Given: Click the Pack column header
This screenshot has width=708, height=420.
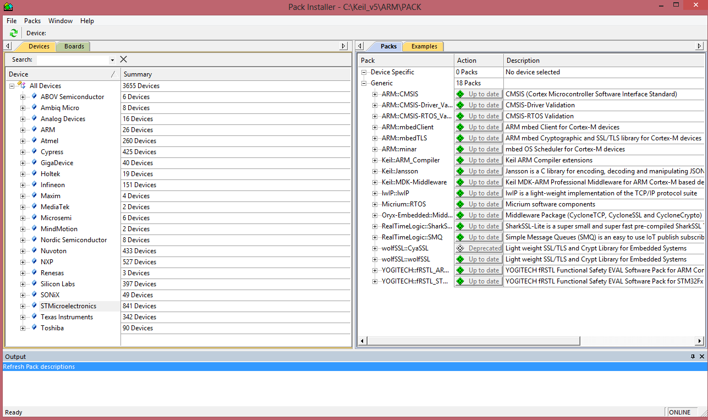Looking at the screenshot, I should 406,61.
